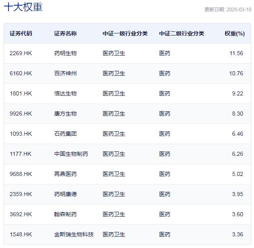Click stock name 信达生物
The height and width of the screenshot is (248, 254).
(65, 93)
